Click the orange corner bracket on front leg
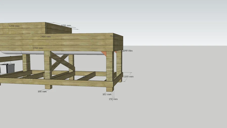Image resolution: width=227 pixels, height=128 pixels. pyautogui.click(x=104, y=53)
